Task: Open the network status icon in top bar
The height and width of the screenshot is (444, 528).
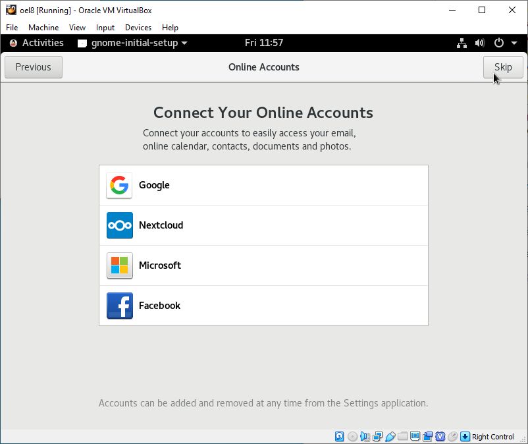Action: [x=462, y=43]
